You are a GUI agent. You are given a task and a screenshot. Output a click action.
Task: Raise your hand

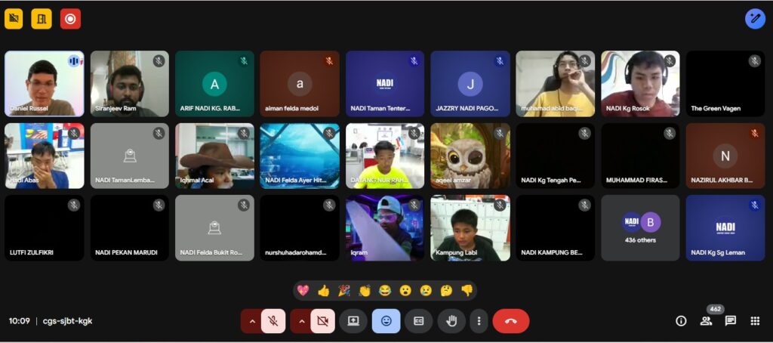451,321
